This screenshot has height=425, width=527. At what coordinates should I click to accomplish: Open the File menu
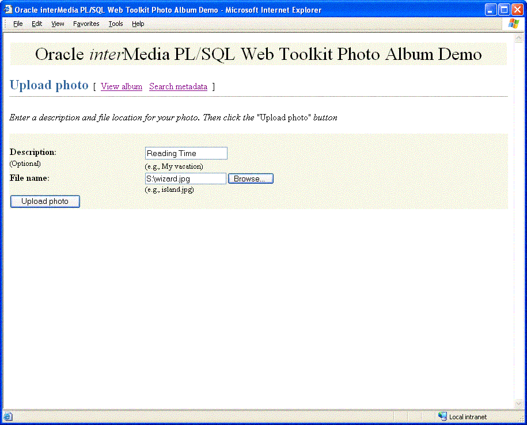pos(17,24)
